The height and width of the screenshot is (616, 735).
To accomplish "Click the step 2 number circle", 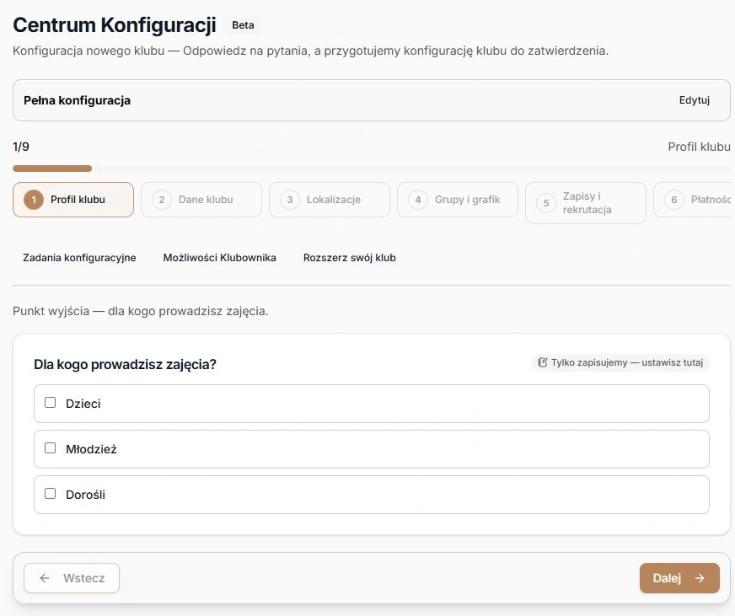I will tap(162, 201).
